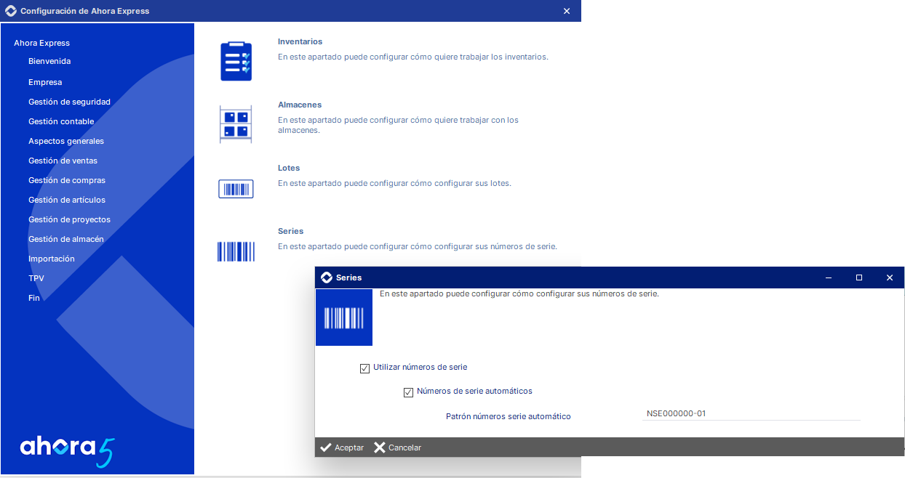This screenshot has height=478, width=905.
Task: Click the Cancelar button label
Action: [404, 447]
